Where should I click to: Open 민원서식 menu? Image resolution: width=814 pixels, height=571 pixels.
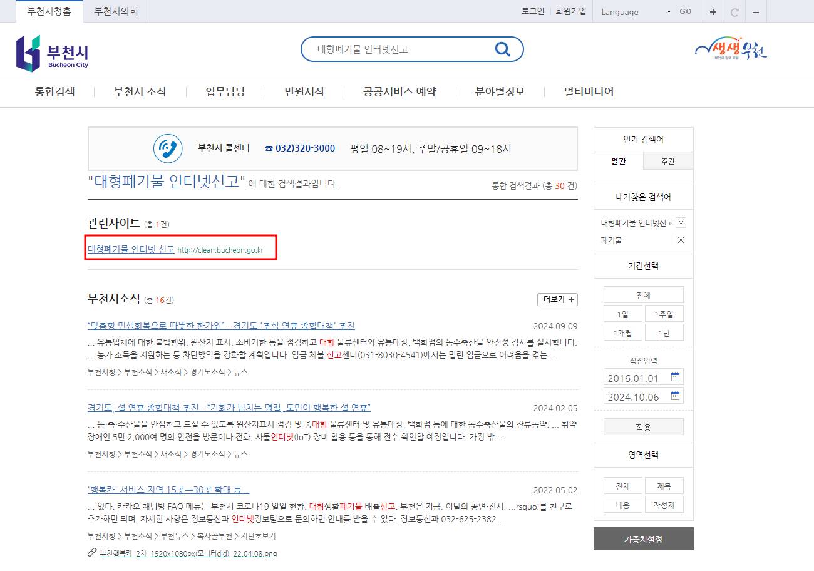pyautogui.click(x=304, y=91)
